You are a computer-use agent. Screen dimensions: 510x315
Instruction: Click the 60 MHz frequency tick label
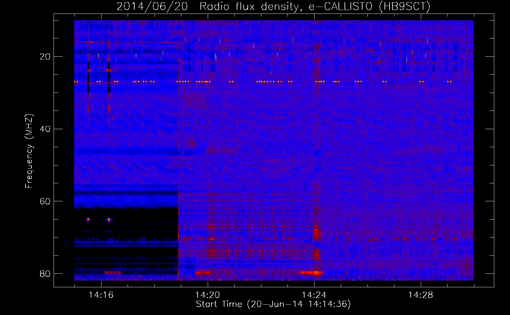pyautogui.click(x=45, y=201)
